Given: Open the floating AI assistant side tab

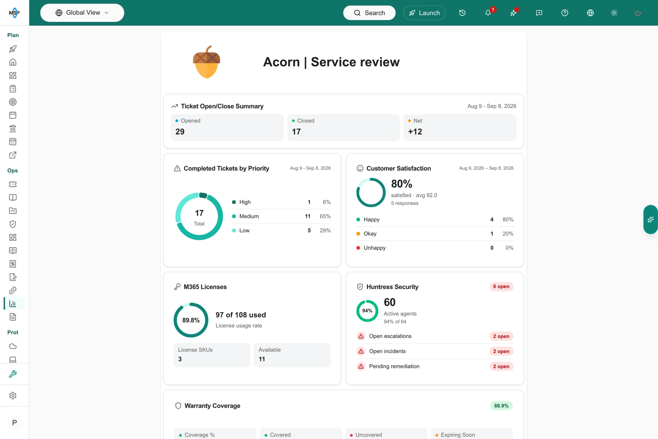Looking at the screenshot, I should 650,219.
